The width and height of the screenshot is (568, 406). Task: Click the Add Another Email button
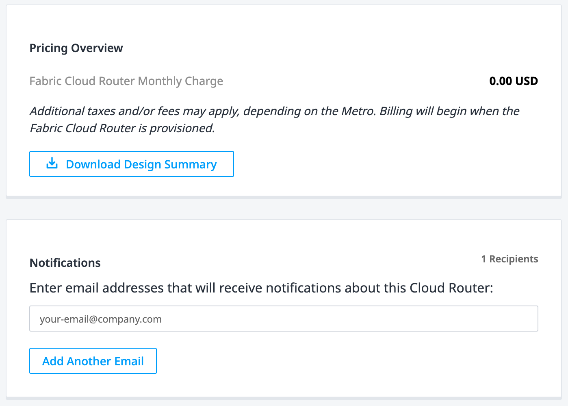click(x=93, y=361)
